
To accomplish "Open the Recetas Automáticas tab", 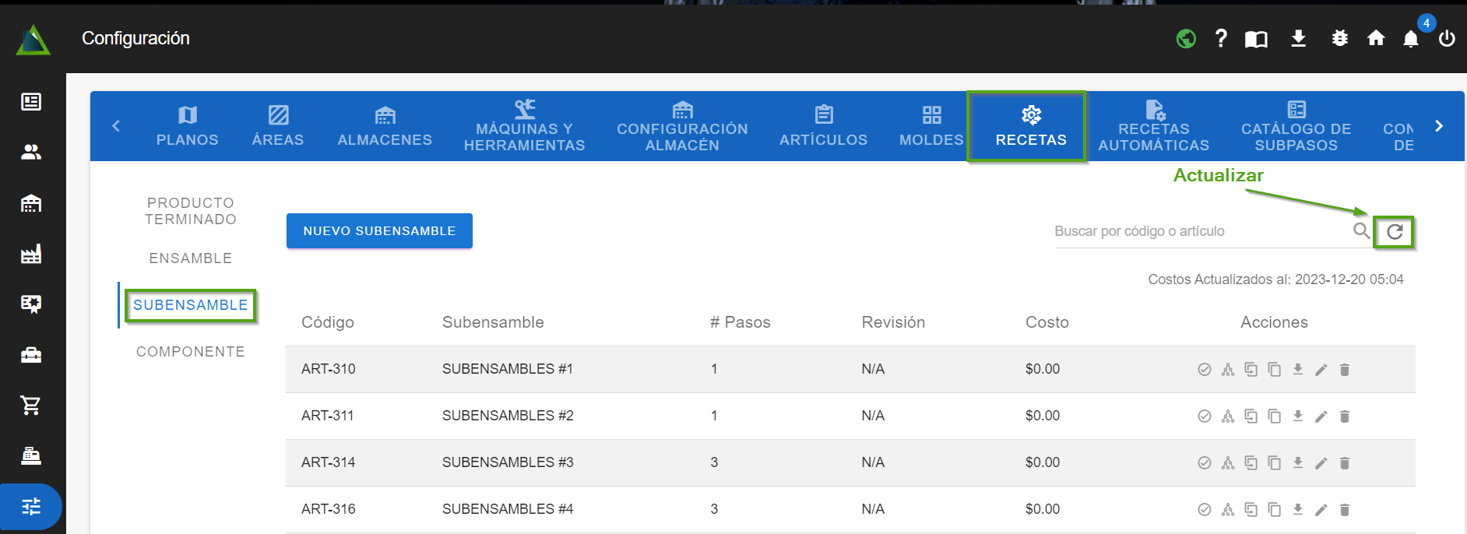I will pos(1153,127).
